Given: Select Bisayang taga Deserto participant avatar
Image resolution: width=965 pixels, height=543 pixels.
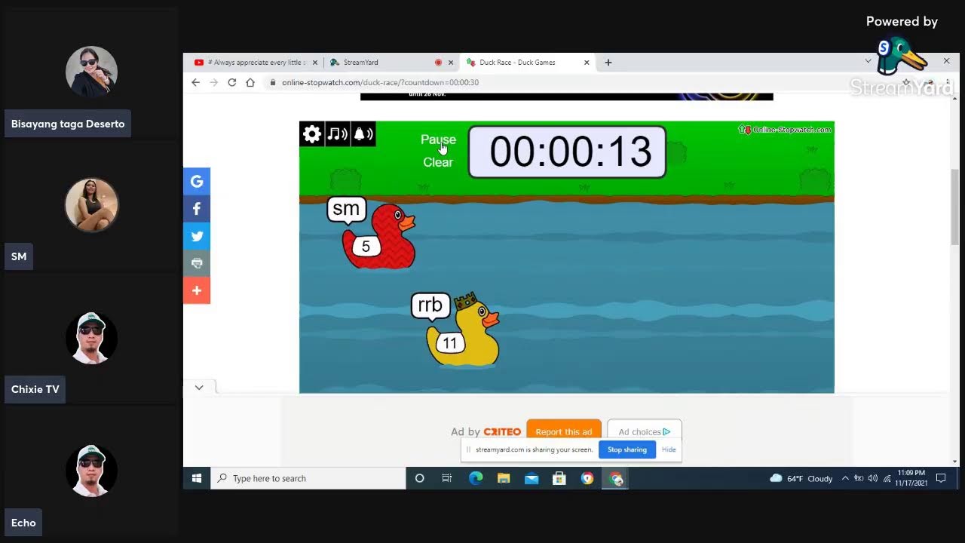Looking at the screenshot, I should (91, 72).
